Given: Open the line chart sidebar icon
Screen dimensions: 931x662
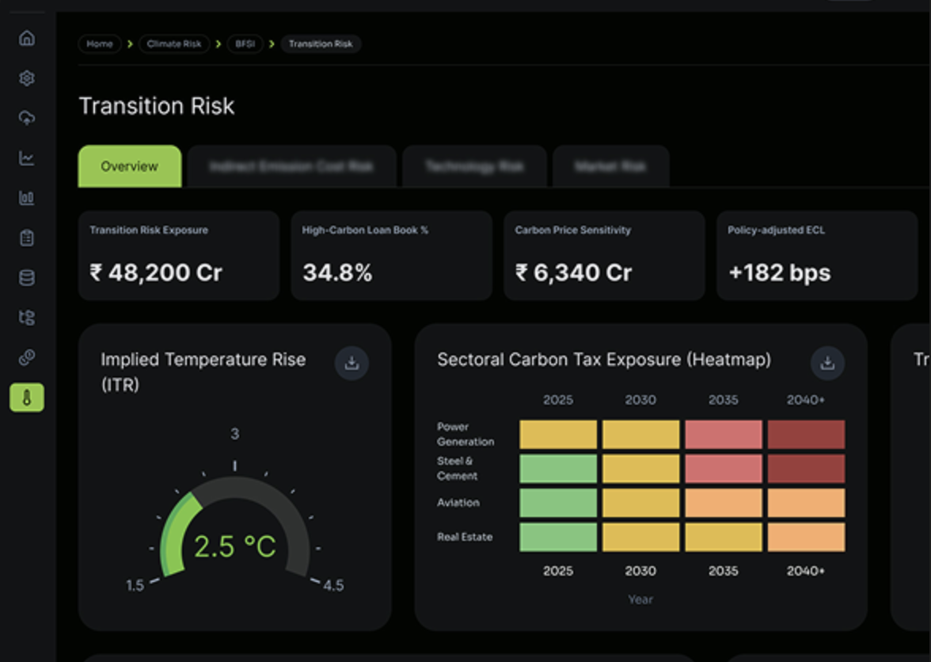Looking at the screenshot, I should (x=27, y=158).
